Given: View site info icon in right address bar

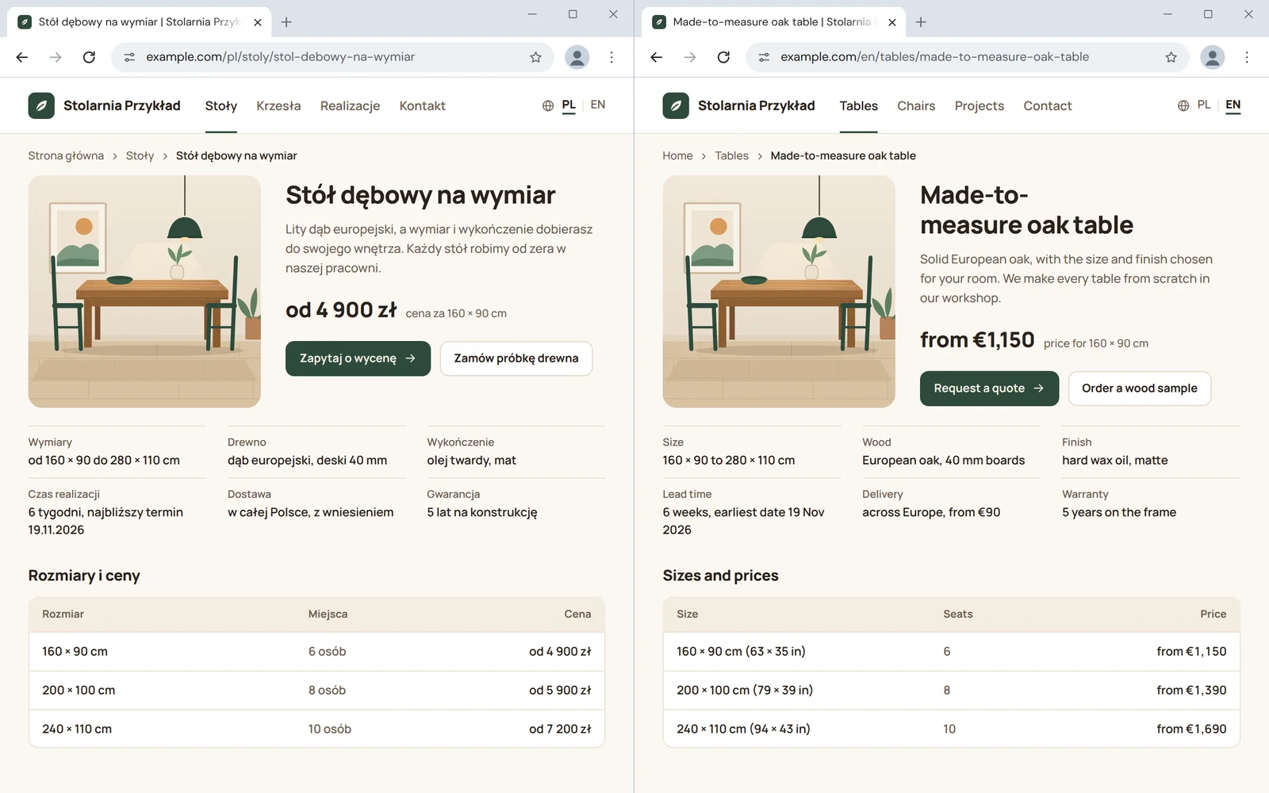Looking at the screenshot, I should click(764, 57).
